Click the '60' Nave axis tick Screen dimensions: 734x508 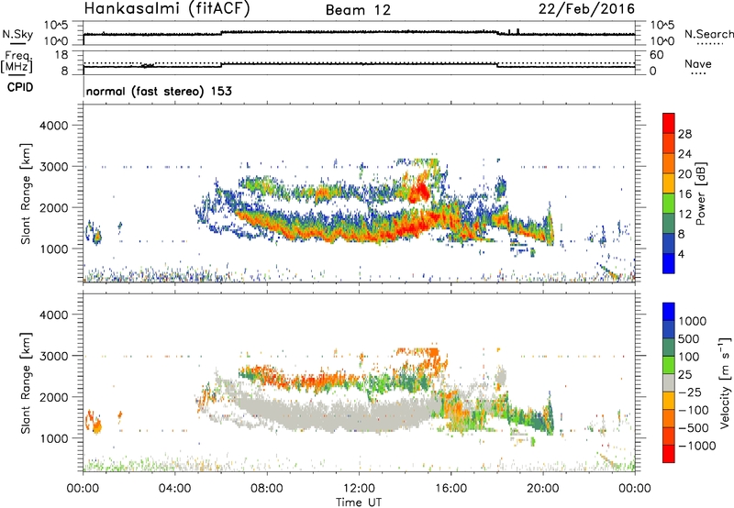click(x=656, y=55)
